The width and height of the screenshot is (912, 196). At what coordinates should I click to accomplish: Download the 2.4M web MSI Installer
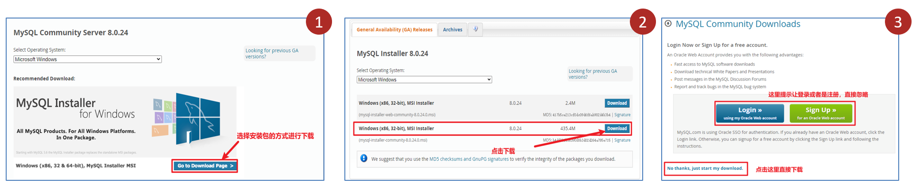[617, 103]
